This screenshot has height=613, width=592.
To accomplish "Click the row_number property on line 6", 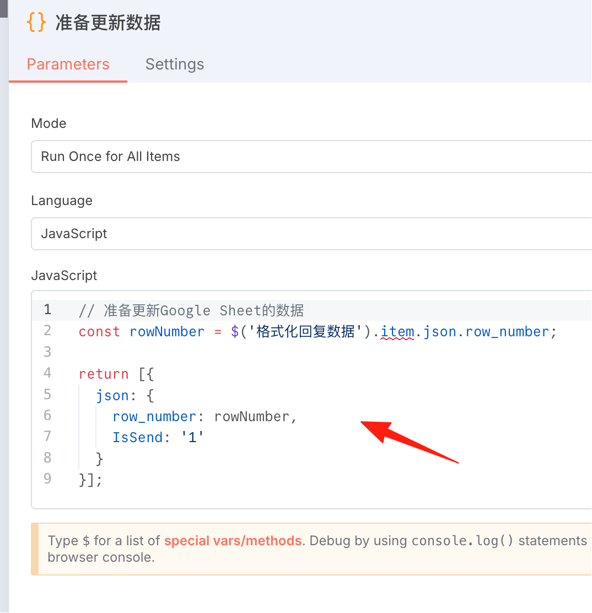I will pyautogui.click(x=154, y=416).
